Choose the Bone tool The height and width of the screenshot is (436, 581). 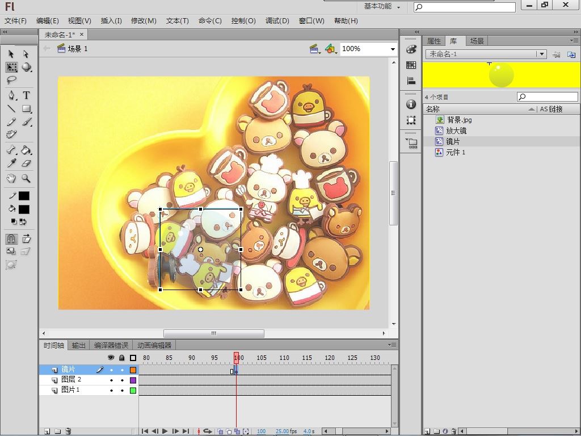[x=11, y=150]
